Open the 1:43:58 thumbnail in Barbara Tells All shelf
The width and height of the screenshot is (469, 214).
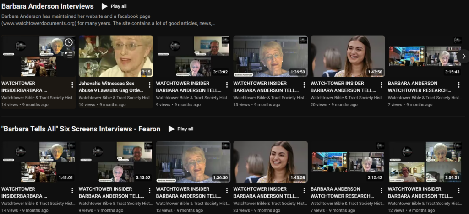pyautogui.click(x=270, y=162)
